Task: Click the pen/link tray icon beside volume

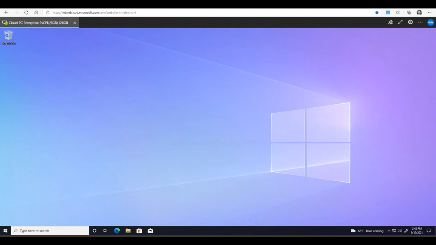Action: pos(406,231)
